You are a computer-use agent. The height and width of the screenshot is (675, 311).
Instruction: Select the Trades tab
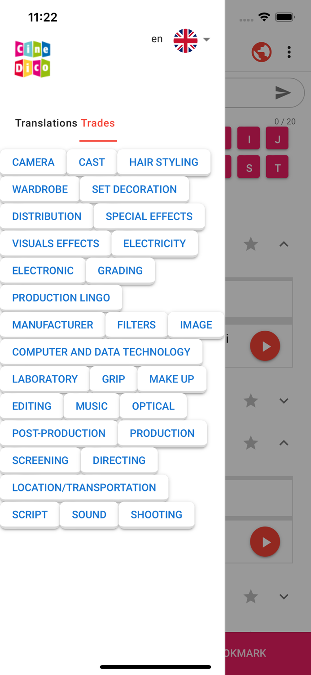coord(98,123)
